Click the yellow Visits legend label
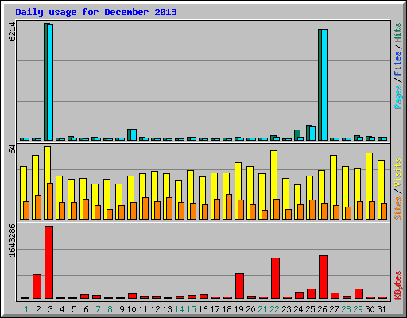This screenshot has width=407, height=318. point(397,173)
